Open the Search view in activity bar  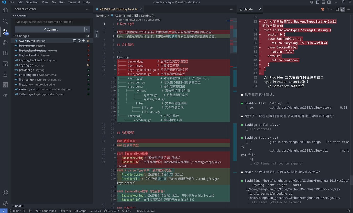pyautogui.click(x=5, y=21)
